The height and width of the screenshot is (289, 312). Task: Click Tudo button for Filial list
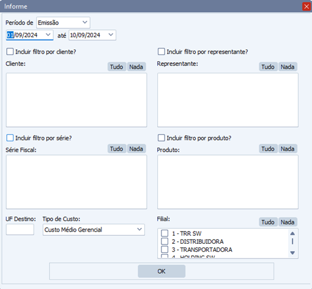(x=268, y=222)
